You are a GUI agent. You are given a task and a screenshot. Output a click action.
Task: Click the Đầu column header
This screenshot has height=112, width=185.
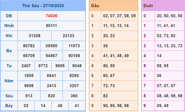(95, 5)
